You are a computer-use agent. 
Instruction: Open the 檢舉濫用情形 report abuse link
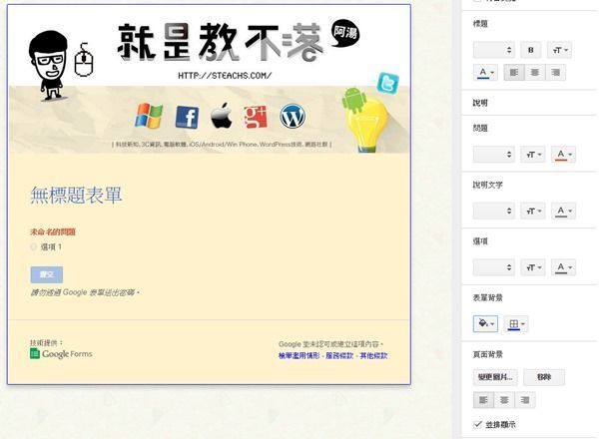[299, 355]
